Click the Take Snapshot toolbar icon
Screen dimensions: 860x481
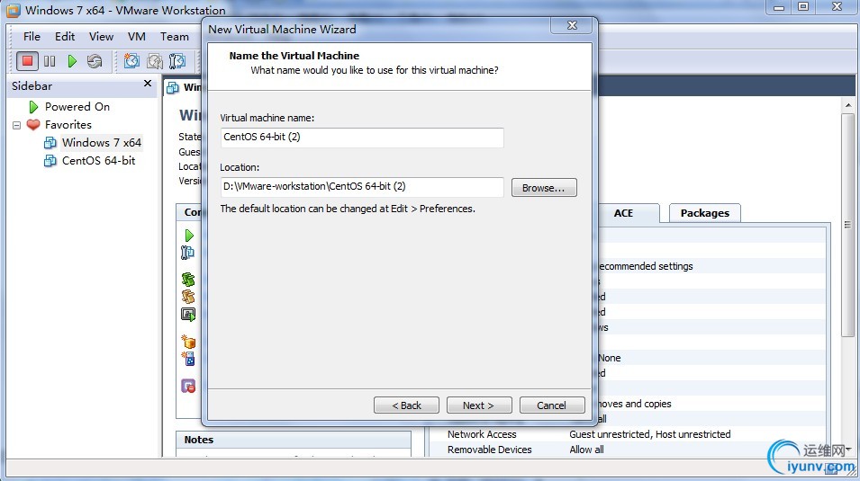tap(131, 61)
